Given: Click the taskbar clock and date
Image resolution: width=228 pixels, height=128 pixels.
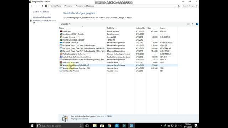Looking at the screenshot, I should [x=188, y=126].
